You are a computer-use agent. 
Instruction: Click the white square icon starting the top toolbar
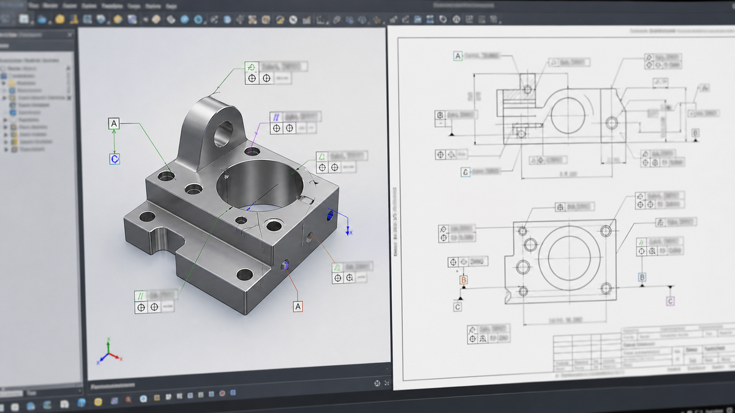[x=23, y=20]
